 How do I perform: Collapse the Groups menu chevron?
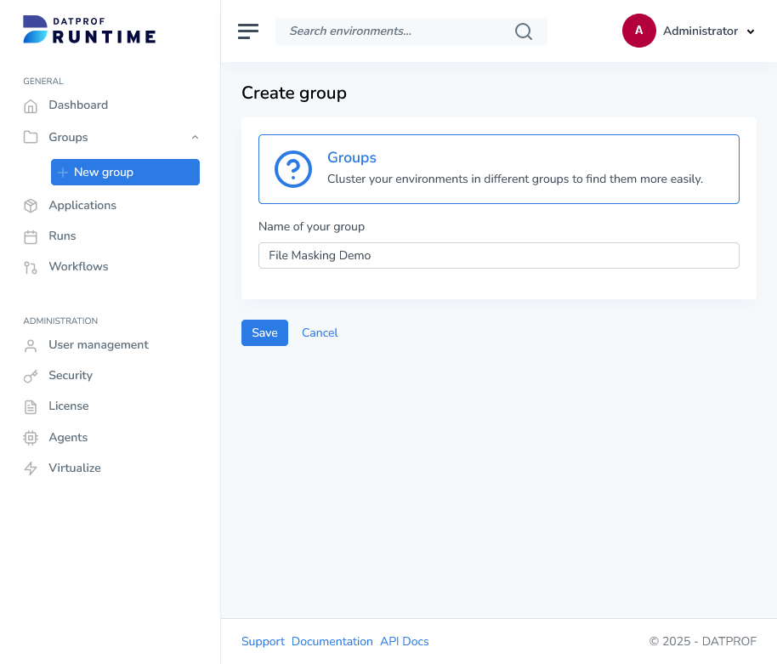195,138
